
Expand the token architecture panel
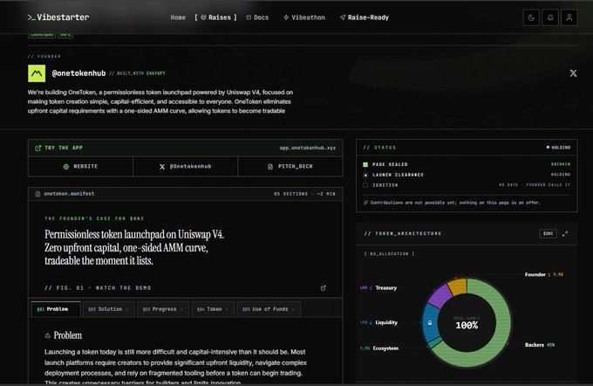pos(565,234)
